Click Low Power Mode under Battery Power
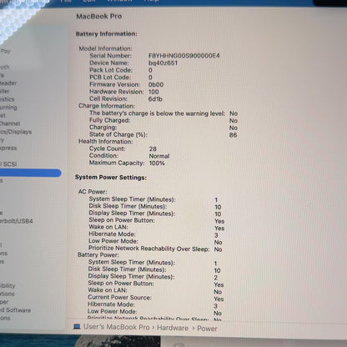The height and width of the screenshot is (347, 347). pos(113,312)
